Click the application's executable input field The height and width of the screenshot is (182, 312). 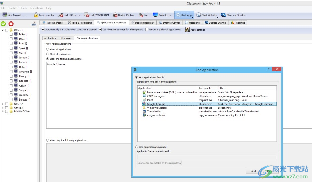coord(207,157)
